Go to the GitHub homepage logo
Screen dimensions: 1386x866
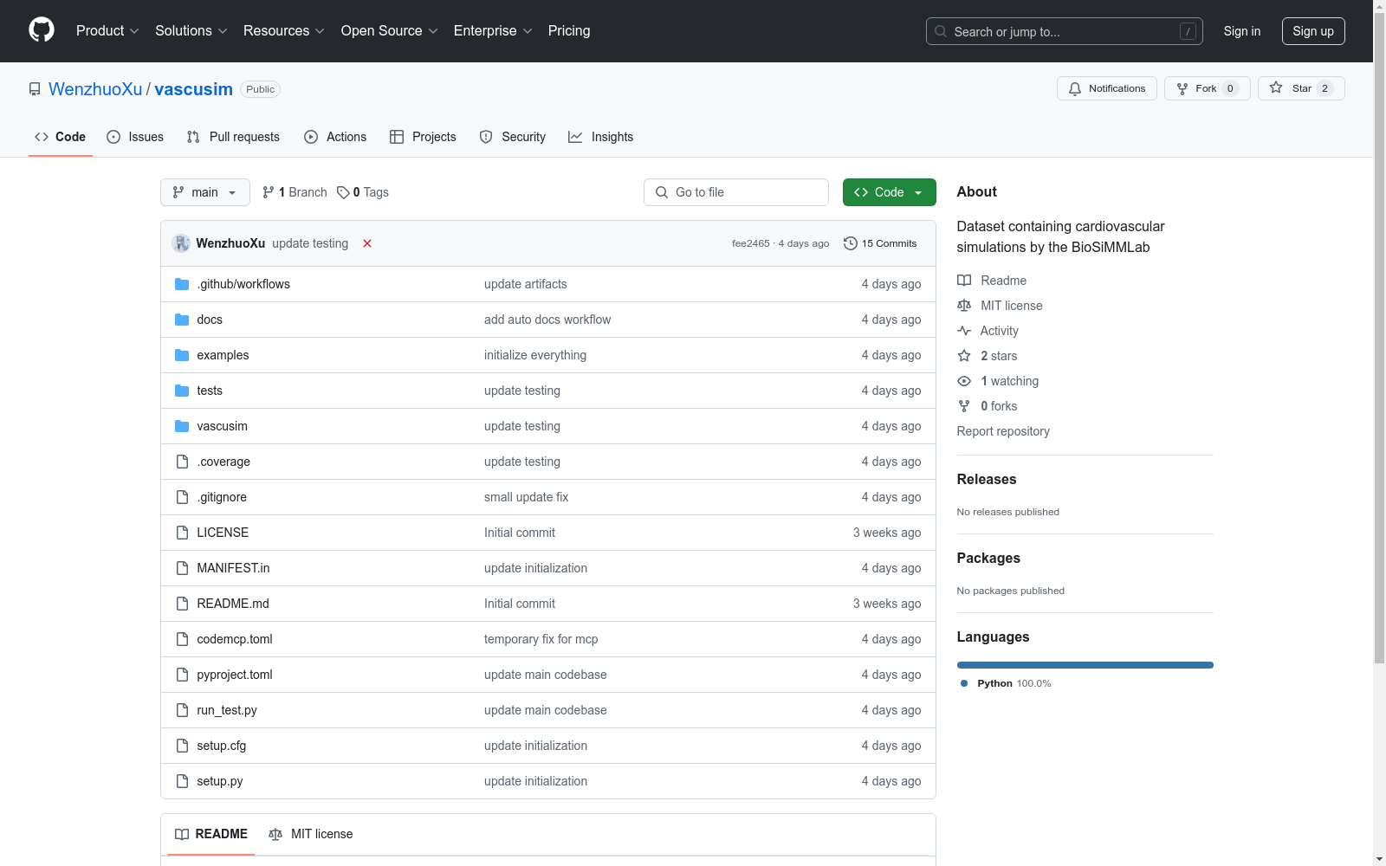[x=42, y=30]
